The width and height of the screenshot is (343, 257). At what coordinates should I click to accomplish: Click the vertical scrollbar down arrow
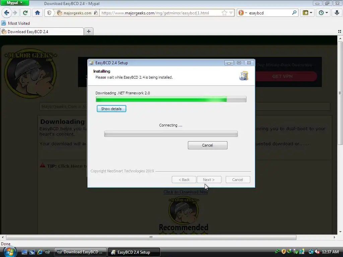tap(340, 232)
